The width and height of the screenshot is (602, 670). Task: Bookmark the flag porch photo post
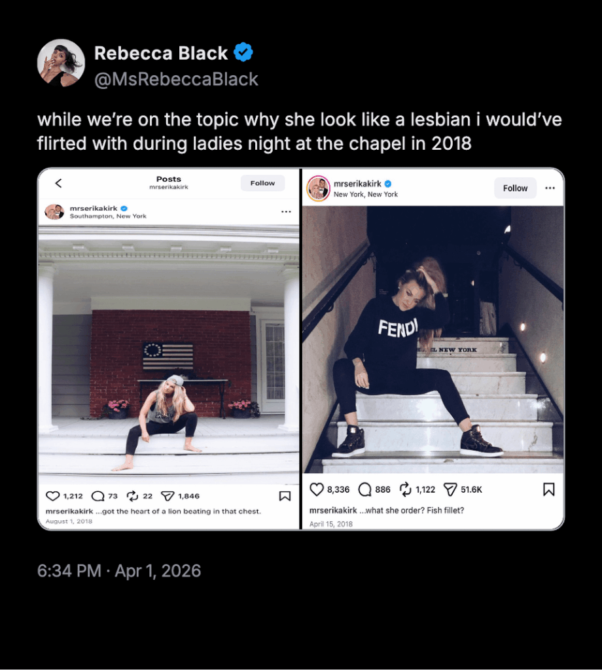285,496
